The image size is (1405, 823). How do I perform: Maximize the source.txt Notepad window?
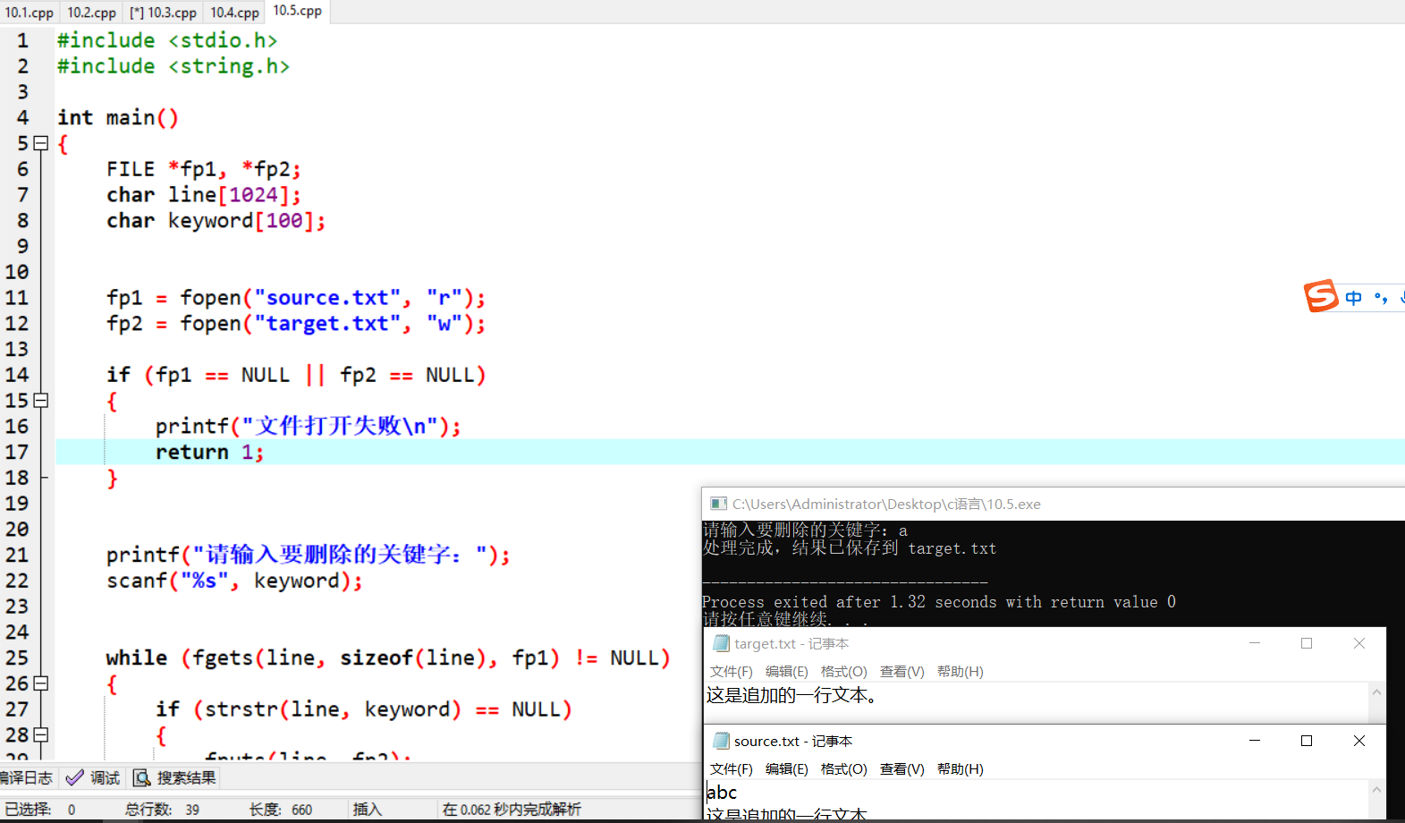pos(1307,741)
